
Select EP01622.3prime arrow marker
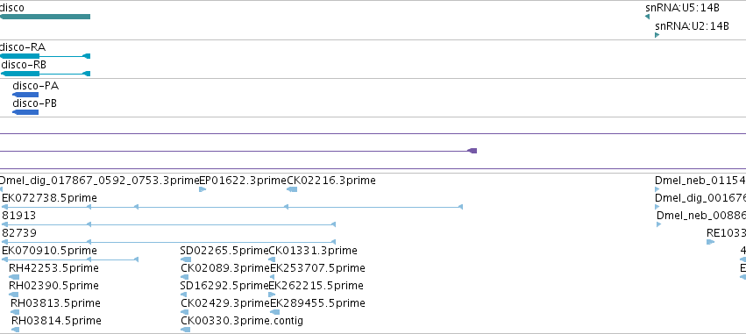[x=202, y=189]
